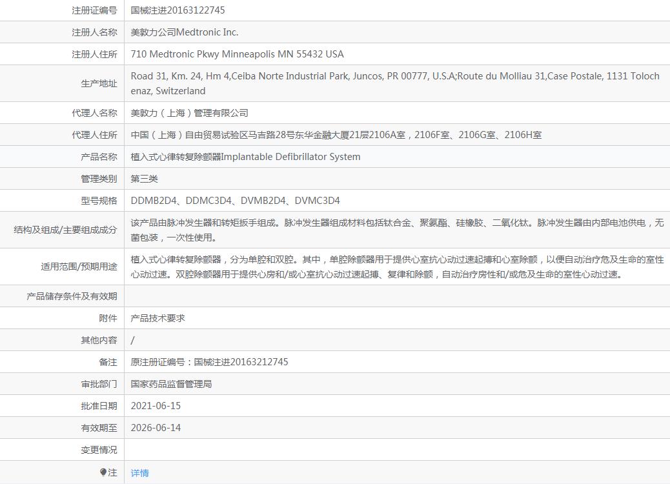Select the agent name 美敦力(上海)管理有限公司
The height and width of the screenshot is (484, 670).
tap(189, 113)
